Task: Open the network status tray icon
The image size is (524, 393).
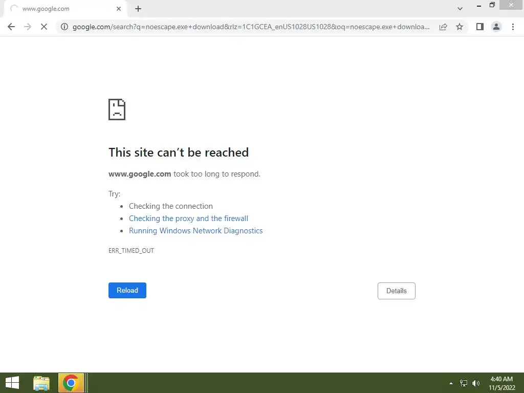Action: click(464, 383)
